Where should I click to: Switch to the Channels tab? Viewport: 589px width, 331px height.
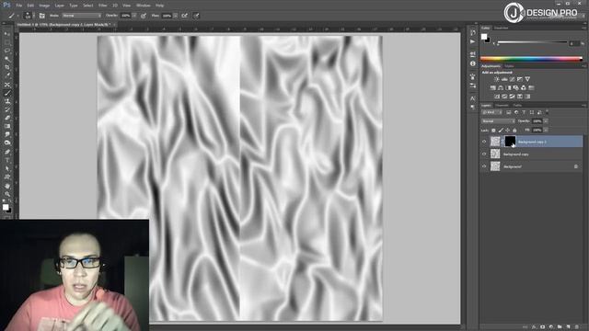[502, 106]
